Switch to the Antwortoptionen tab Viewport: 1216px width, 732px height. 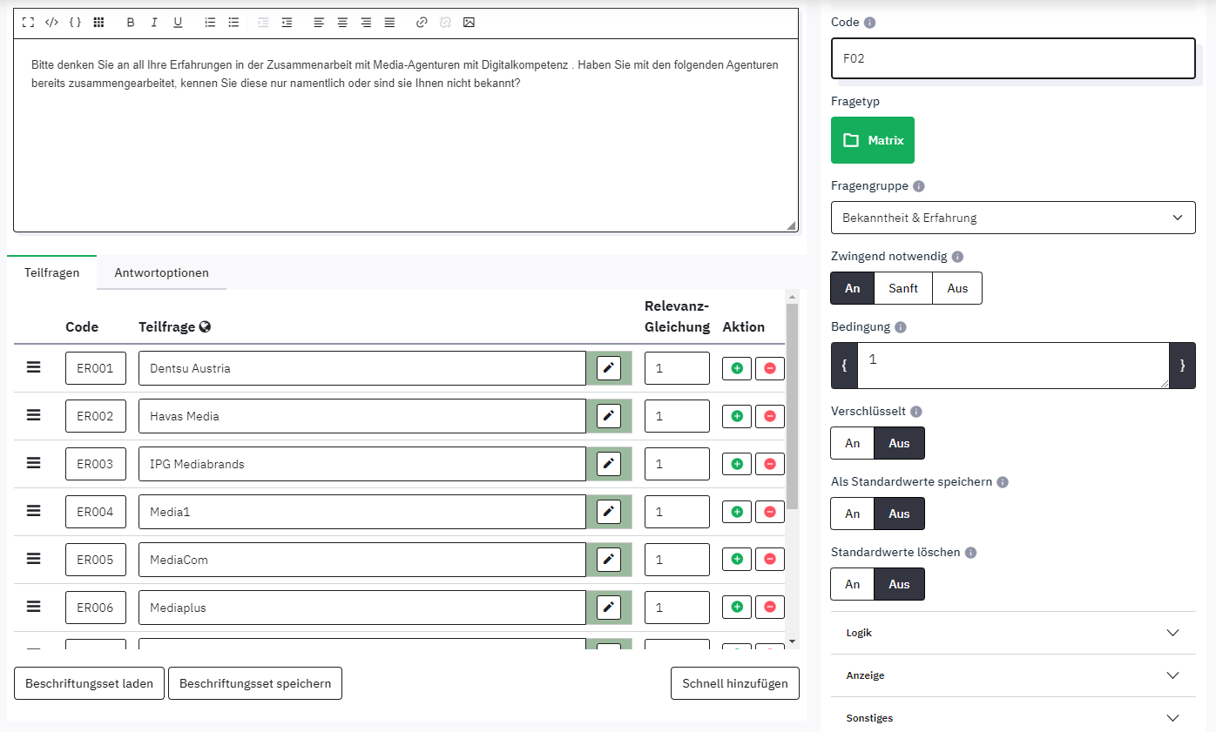161,272
